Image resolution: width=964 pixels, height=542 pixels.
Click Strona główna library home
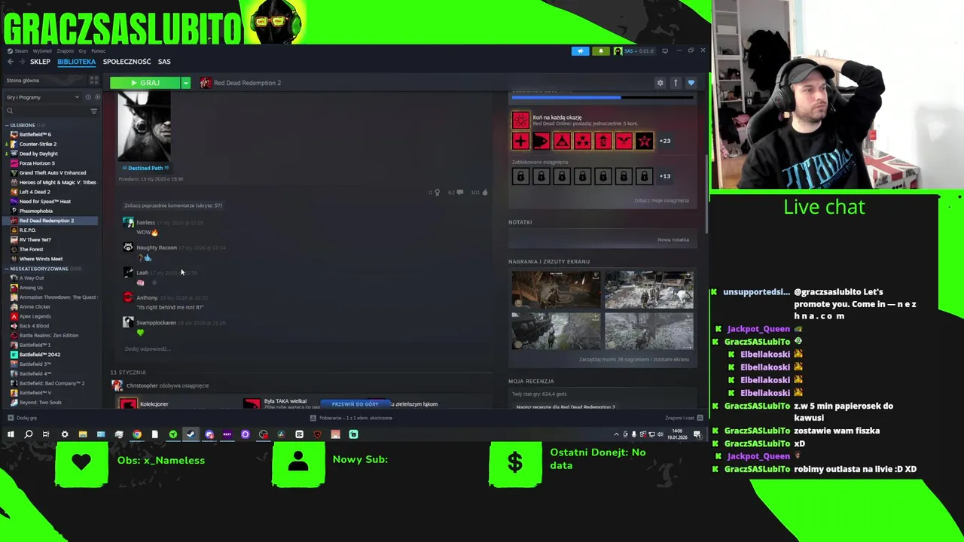point(23,81)
